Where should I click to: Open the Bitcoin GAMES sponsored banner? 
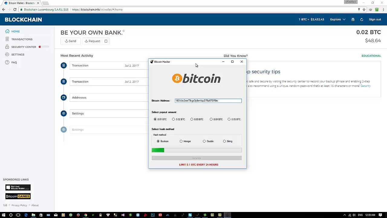(18, 196)
